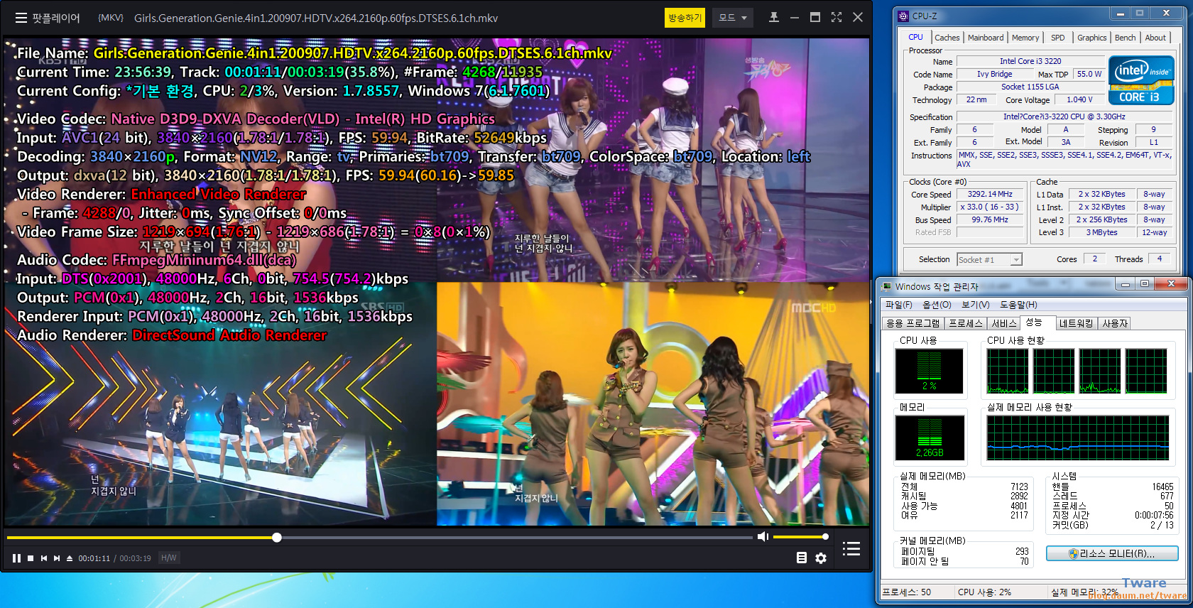Image resolution: width=1193 pixels, height=608 pixels.
Task: Click the eject/open file icon
Action: (70, 558)
